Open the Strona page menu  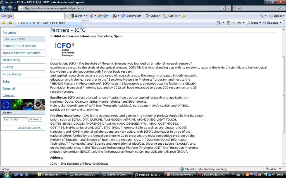point(253,23)
